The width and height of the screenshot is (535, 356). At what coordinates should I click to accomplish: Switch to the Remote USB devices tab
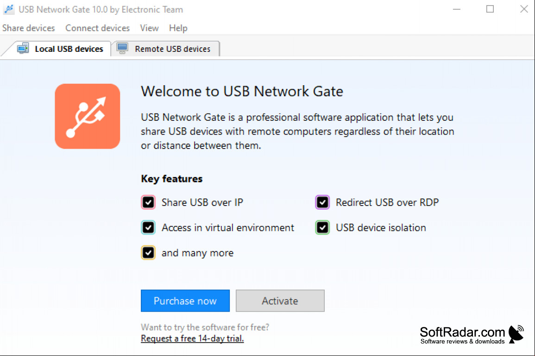coord(166,49)
